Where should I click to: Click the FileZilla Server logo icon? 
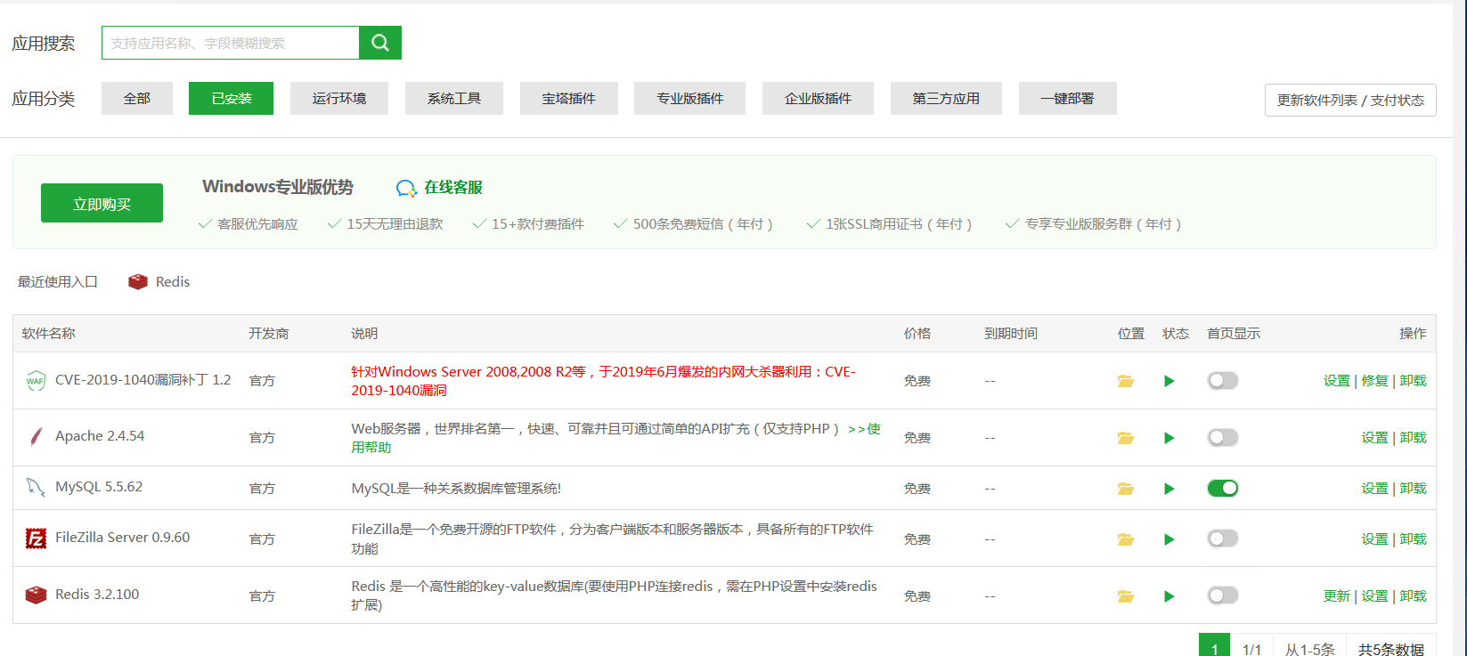pyautogui.click(x=36, y=538)
